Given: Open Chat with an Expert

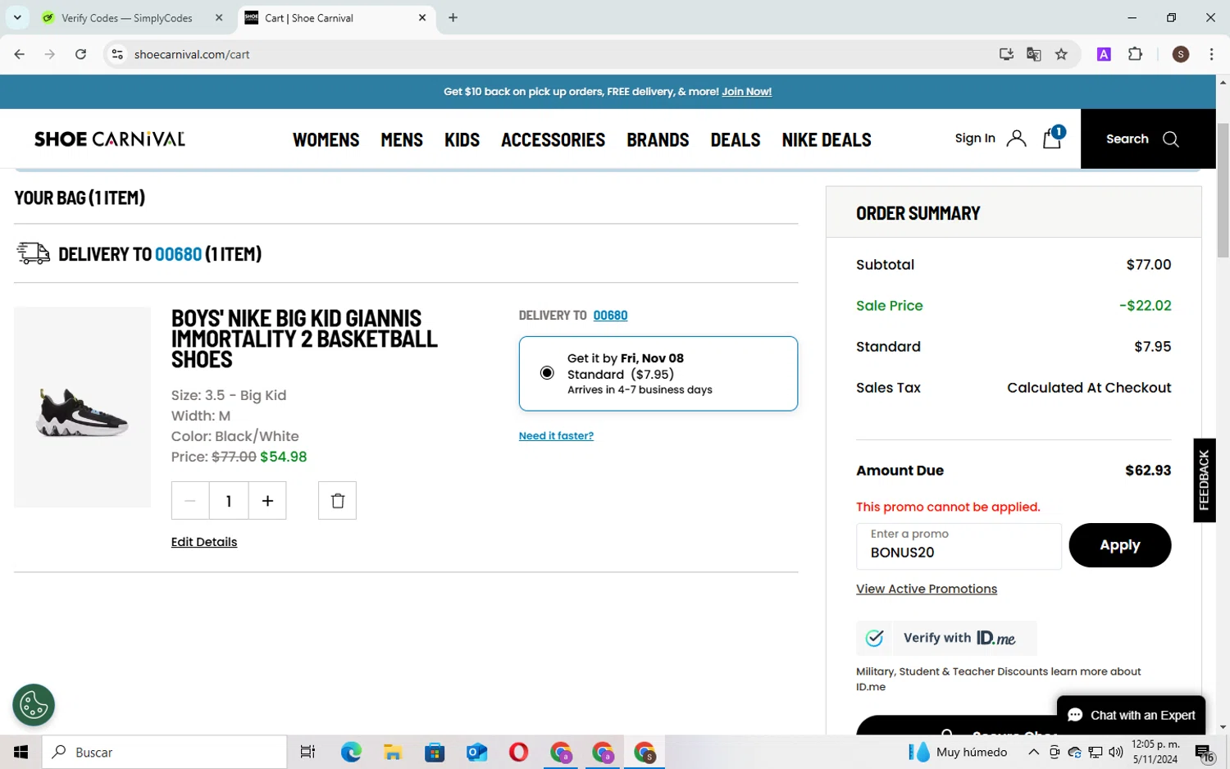Looking at the screenshot, I should pyautogui.click(x=1131, y=715).
